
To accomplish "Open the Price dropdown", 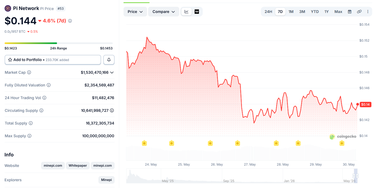I will tap(135, 12).
